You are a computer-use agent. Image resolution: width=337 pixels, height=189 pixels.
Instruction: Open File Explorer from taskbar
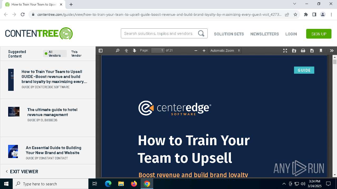click(121, 184)
